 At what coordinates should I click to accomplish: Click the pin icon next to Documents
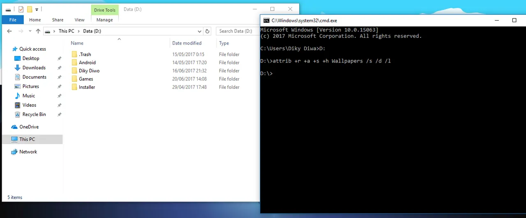59,77
